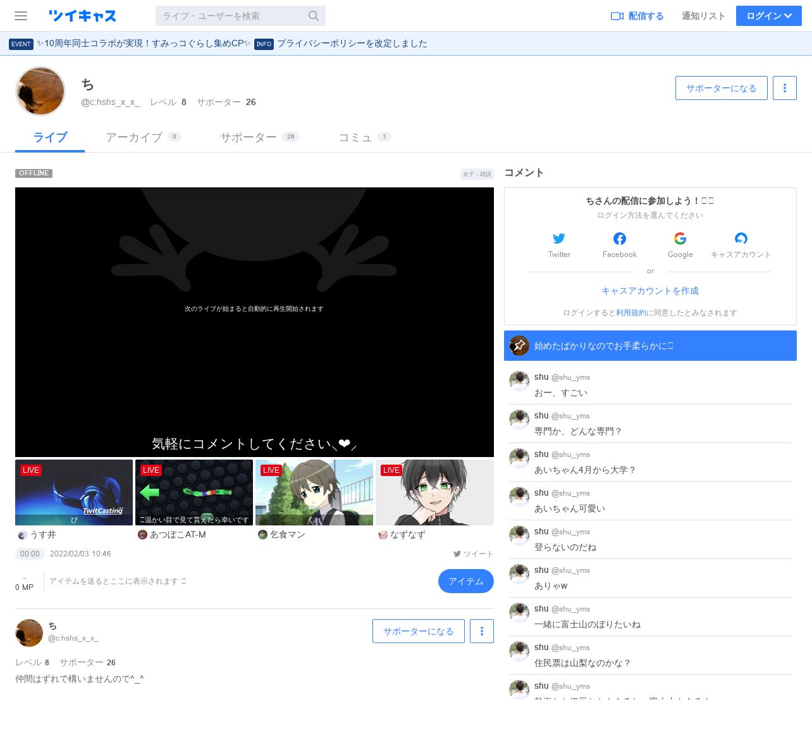812x740 pixels.
Task: Click the pinned comment pin icon
Action: 520,346
